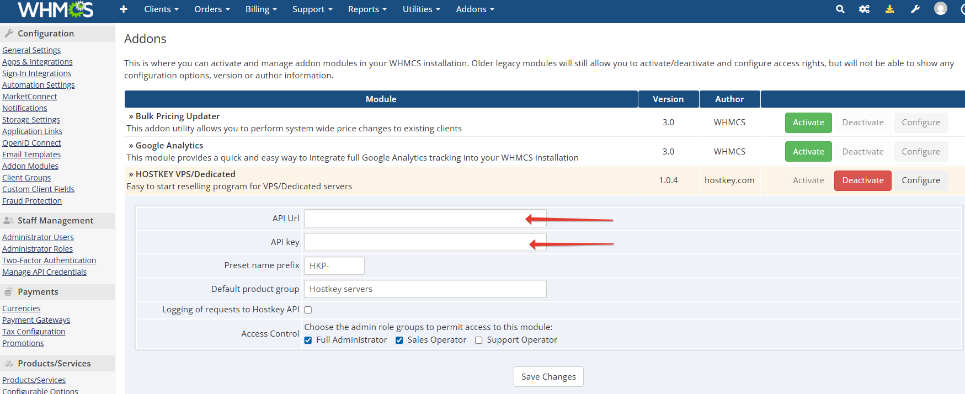Uncheck the Sales Operator role checkbox
The image size is (965, 394).
tap(399, 340)
